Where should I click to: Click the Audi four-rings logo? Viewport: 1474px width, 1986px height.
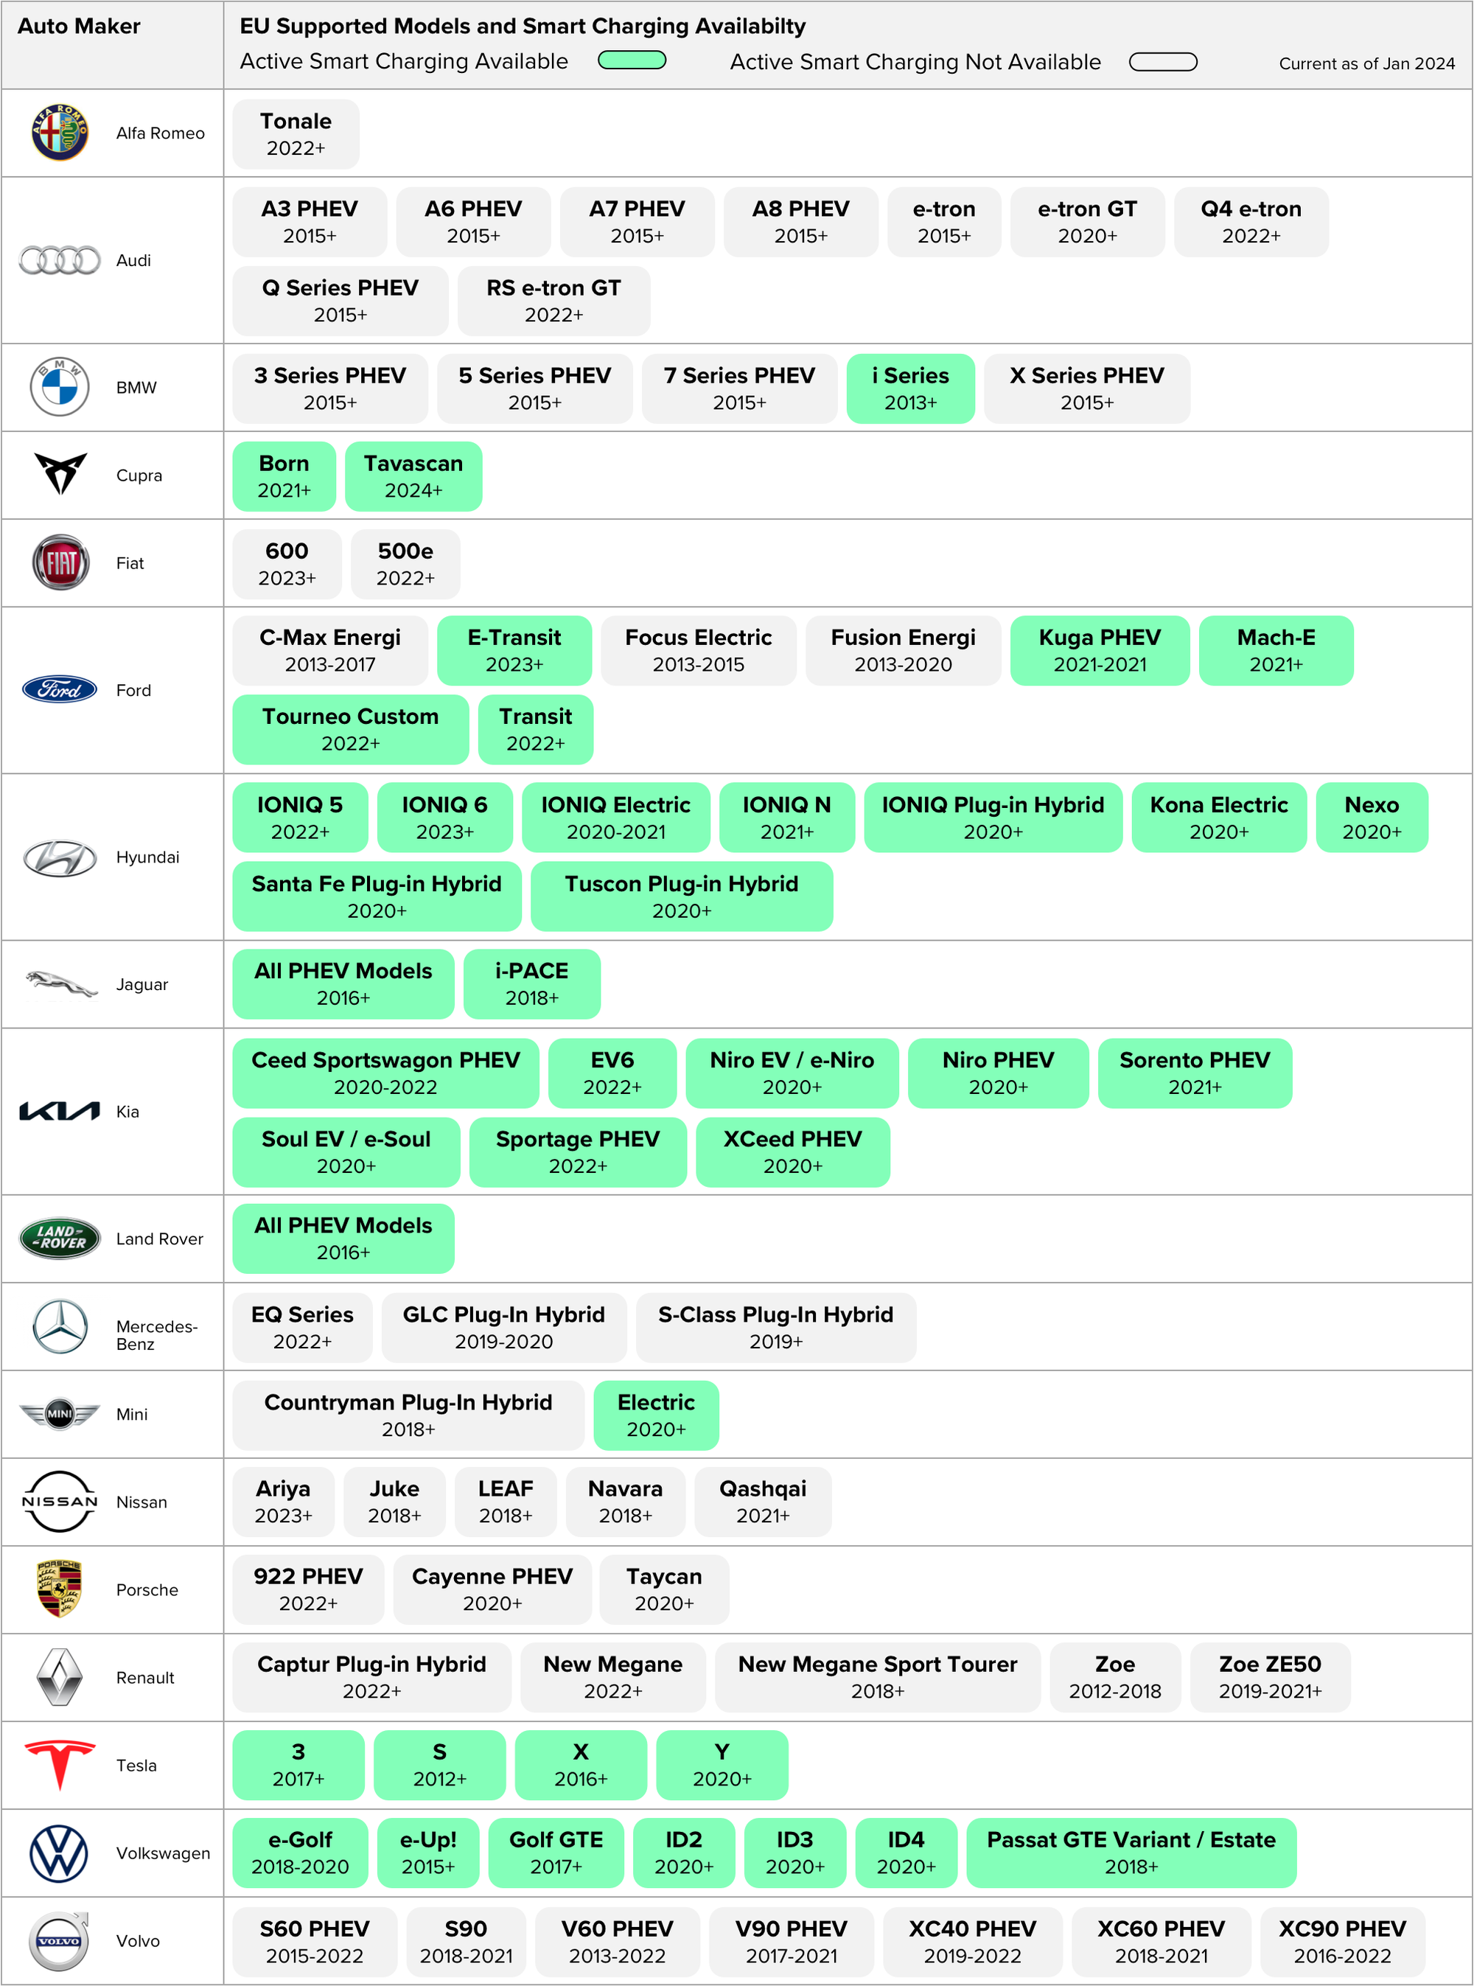[x=60, y=259]
